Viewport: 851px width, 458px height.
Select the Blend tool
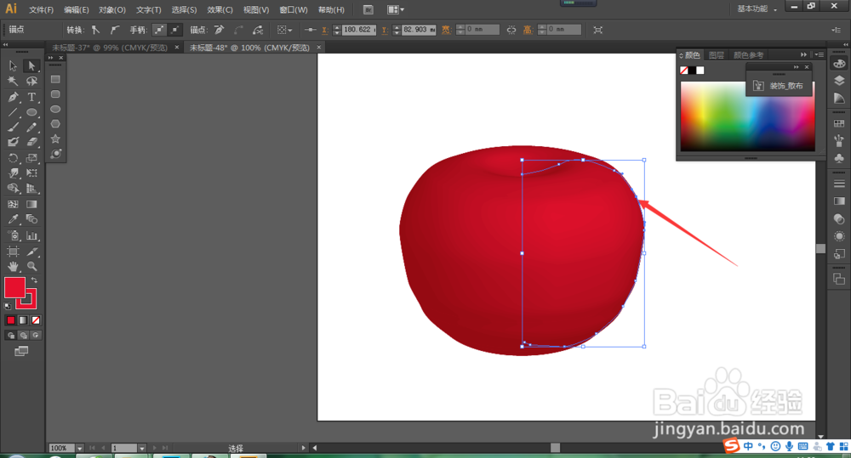[31, 219]
